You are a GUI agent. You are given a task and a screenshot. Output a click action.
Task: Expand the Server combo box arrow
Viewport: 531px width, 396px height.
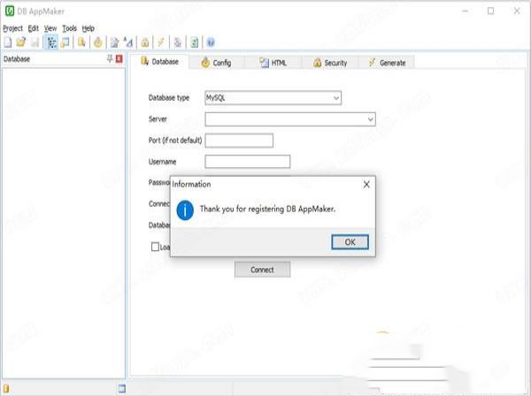pyautogui.click(x=370, y=119)
